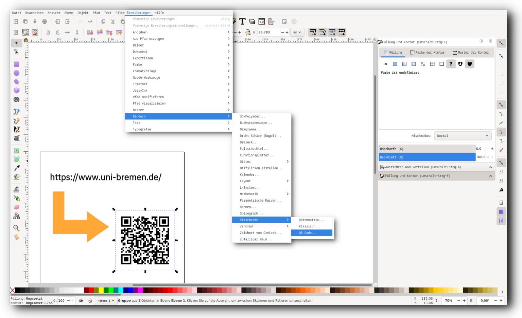
Task: Increase Unschärfe with plus button
Action: (x=492, y=149)
